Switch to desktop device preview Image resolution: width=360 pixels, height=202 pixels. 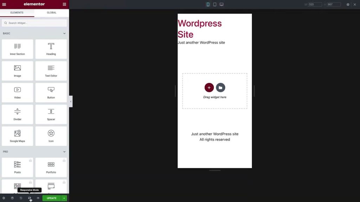click(x=221, y=4)
